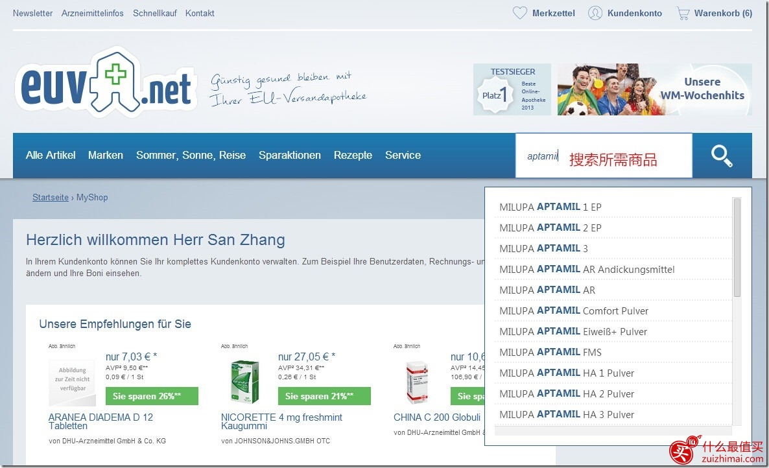Click the price nur 7,03 €
Viewport: 769px width, 468px height.
pos(131,357)
